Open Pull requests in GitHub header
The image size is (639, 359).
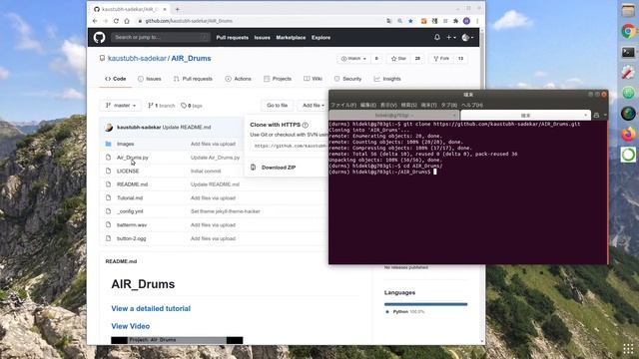coord(233,38)
